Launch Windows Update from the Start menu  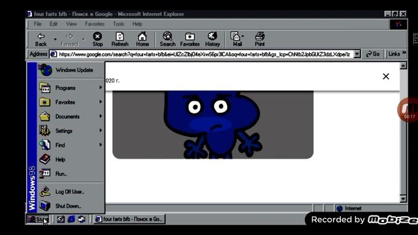[71, 70]
